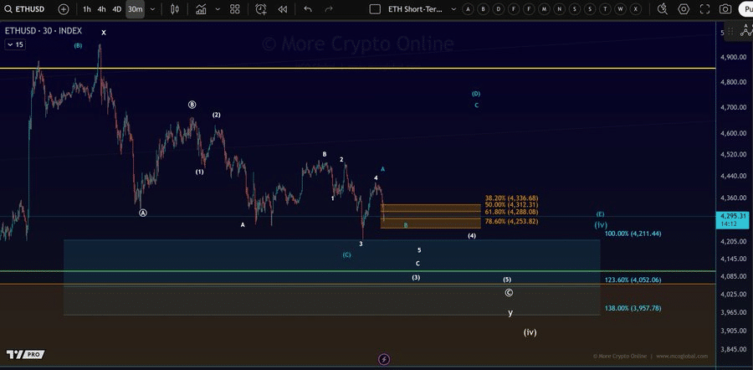Open the candlestick chart style selector
753x370 pixels.
coord(174,9)
